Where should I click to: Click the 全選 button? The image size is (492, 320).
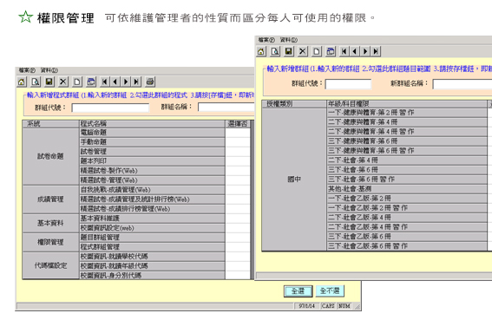point(298,291)
